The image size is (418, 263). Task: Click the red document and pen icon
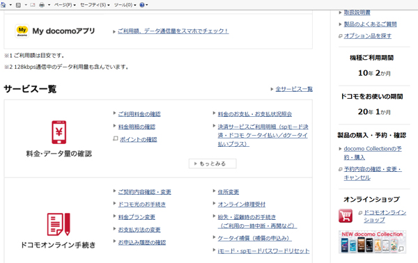click(59, 224)
